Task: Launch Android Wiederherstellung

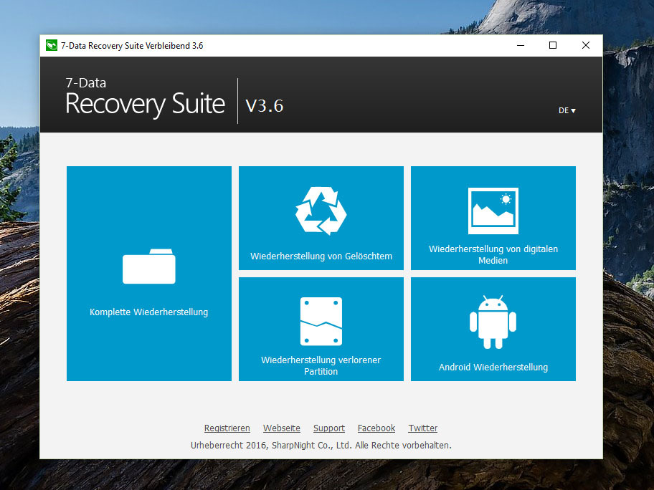Action: coord(493,329)
